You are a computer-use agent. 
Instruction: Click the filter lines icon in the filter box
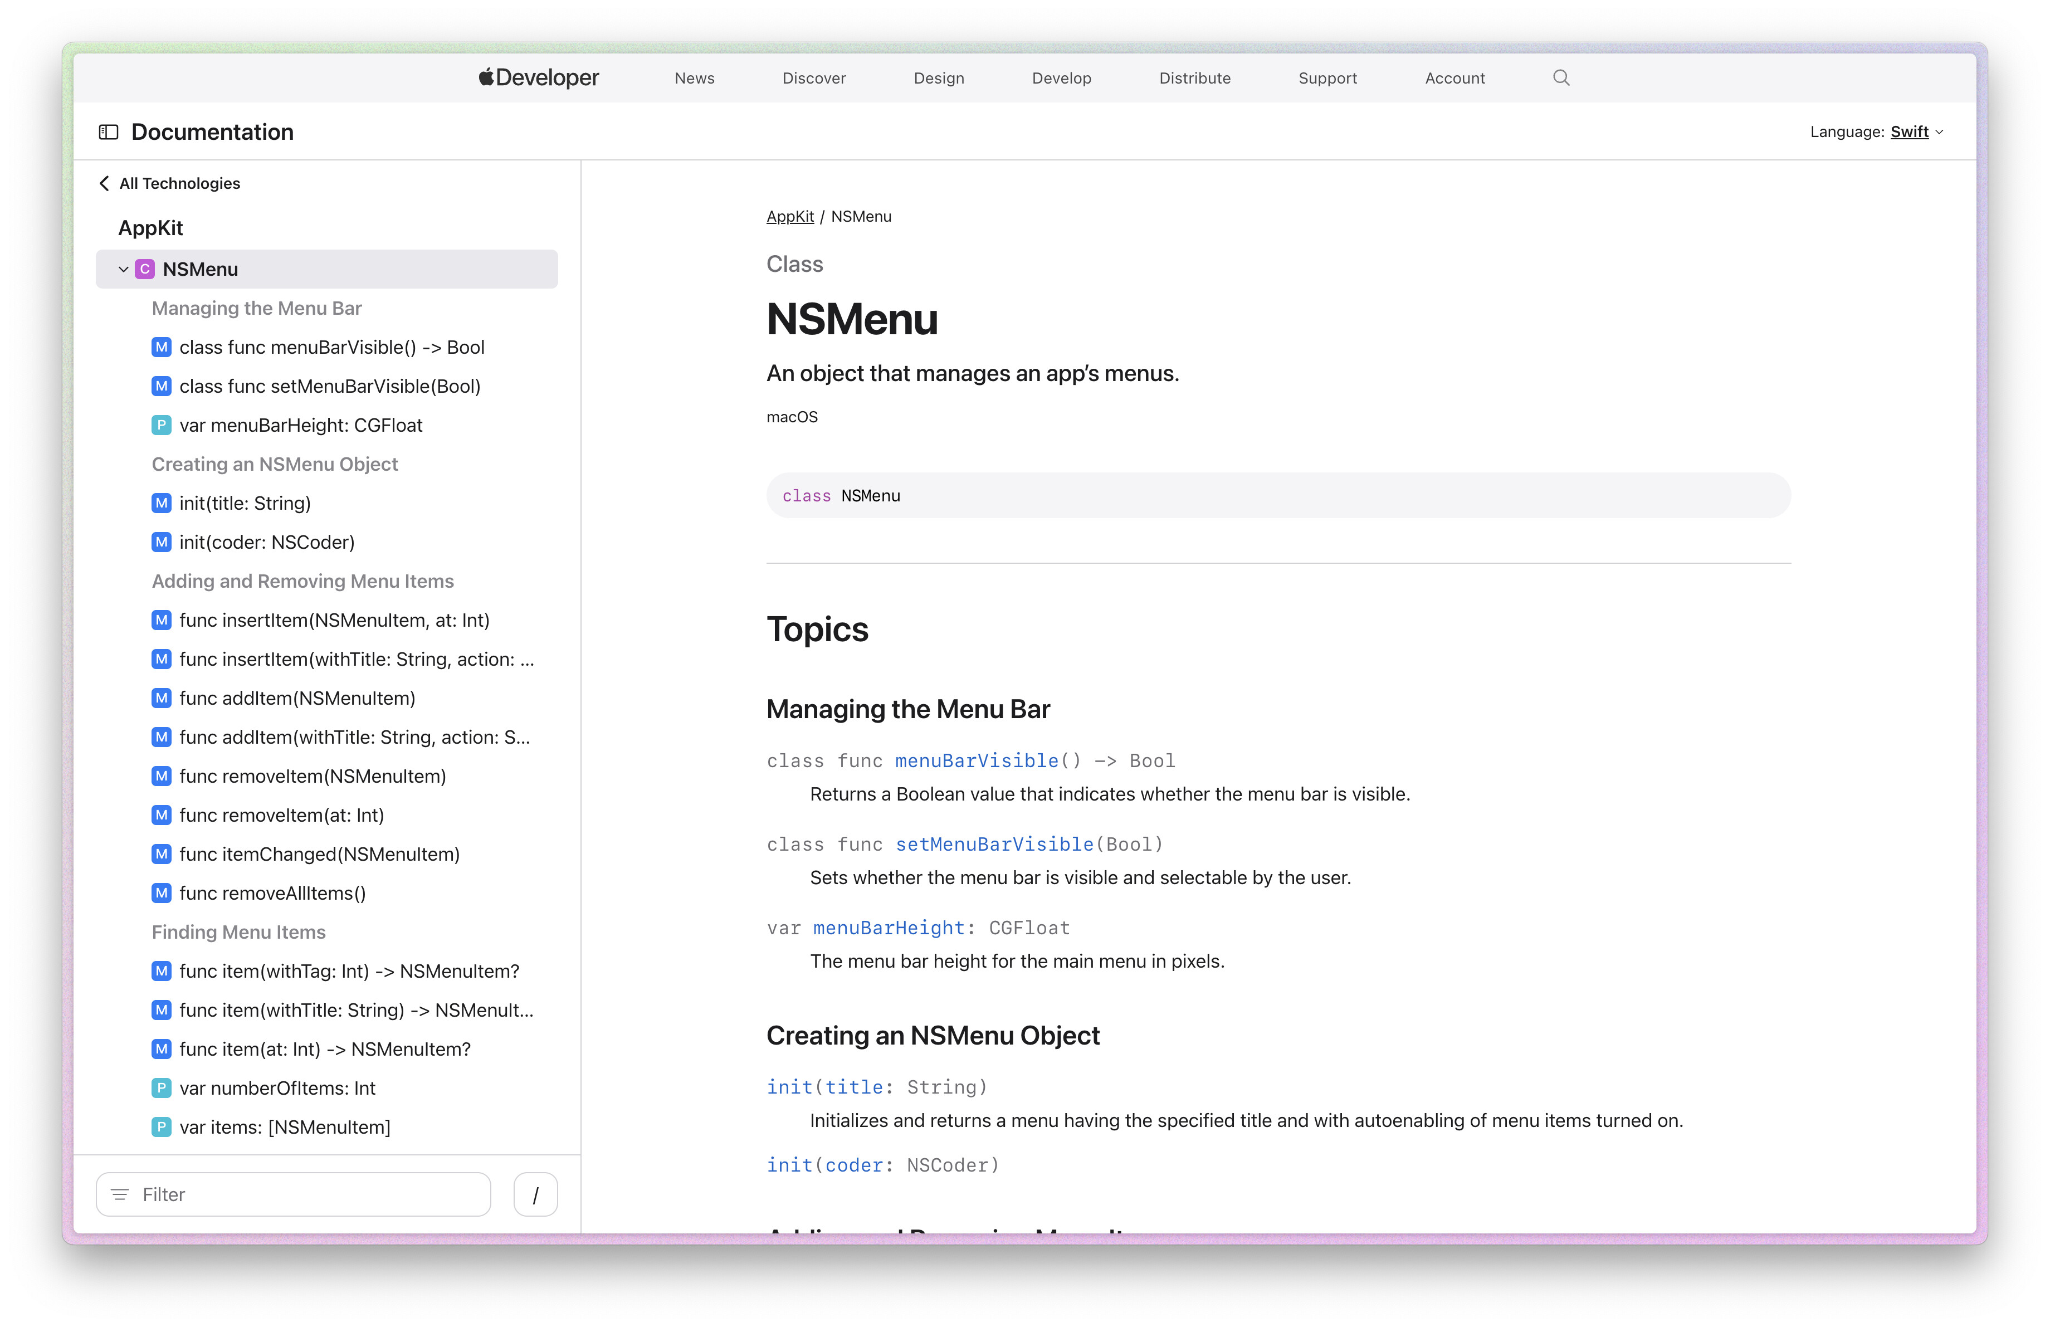120,1194
